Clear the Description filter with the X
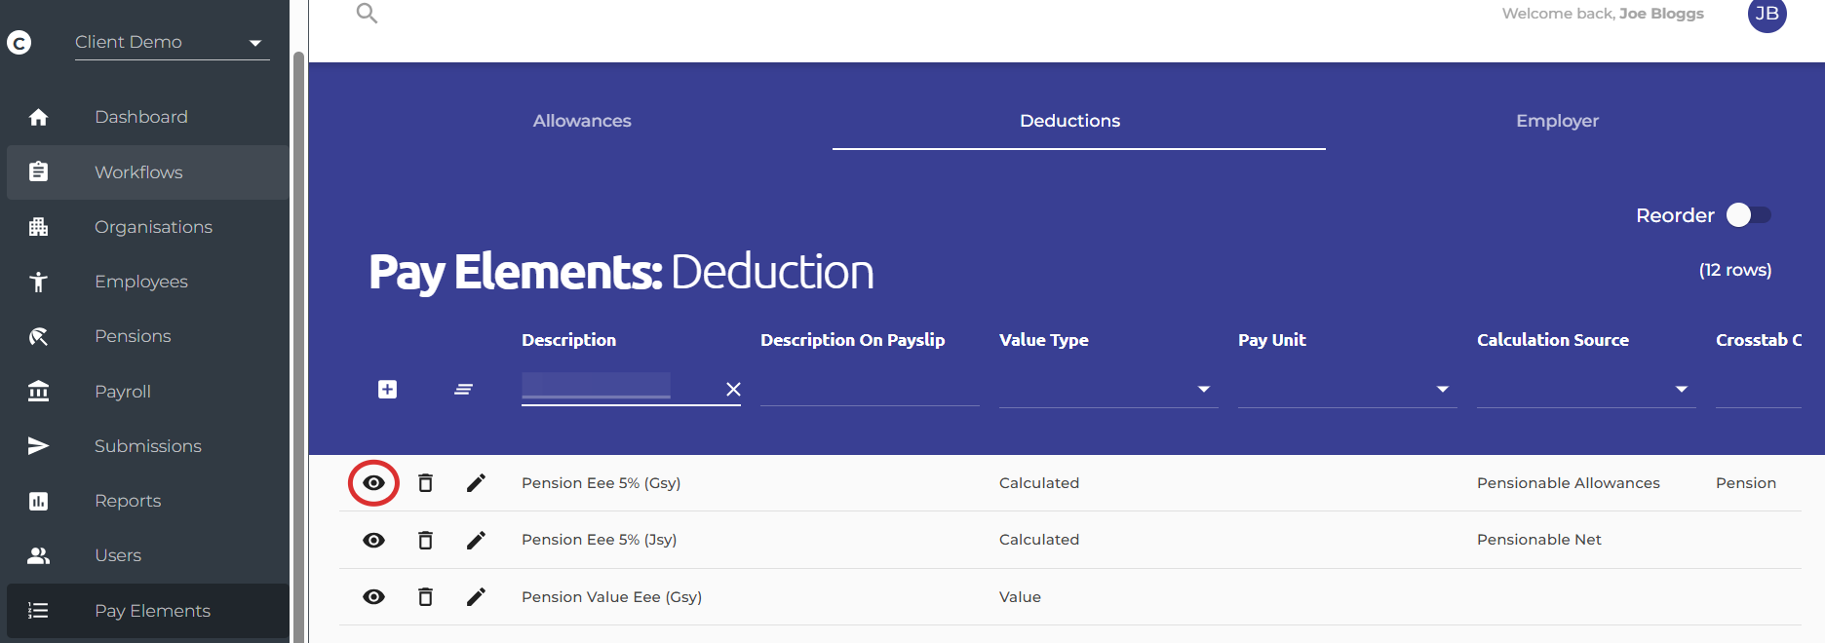 [x=733, y=390]
